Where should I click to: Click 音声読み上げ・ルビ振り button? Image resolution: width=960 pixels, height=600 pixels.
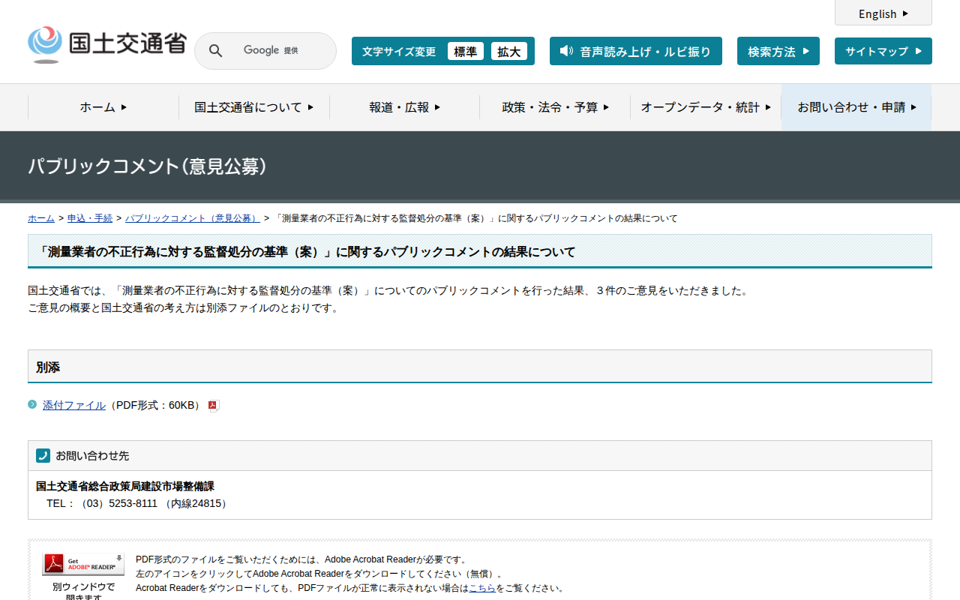pyautogui.click(x=636, y=51)
